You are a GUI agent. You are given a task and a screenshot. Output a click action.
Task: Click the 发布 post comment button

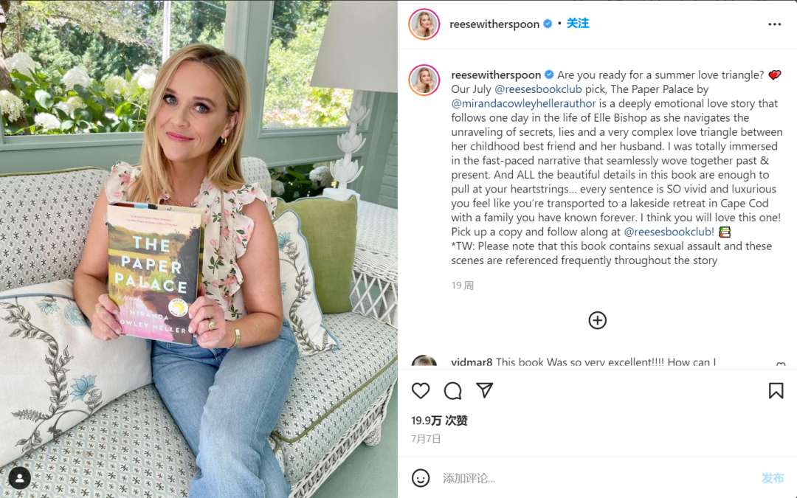(x=773, y=478)
